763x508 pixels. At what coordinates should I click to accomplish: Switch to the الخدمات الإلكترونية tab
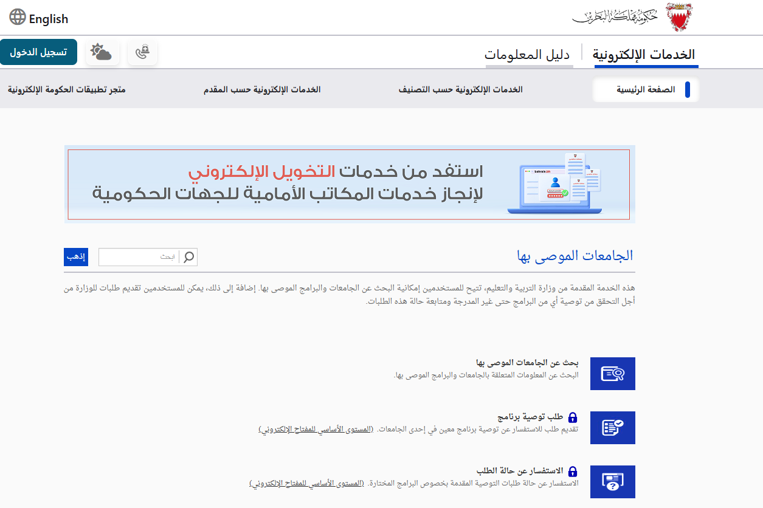(x=644, y=55)
